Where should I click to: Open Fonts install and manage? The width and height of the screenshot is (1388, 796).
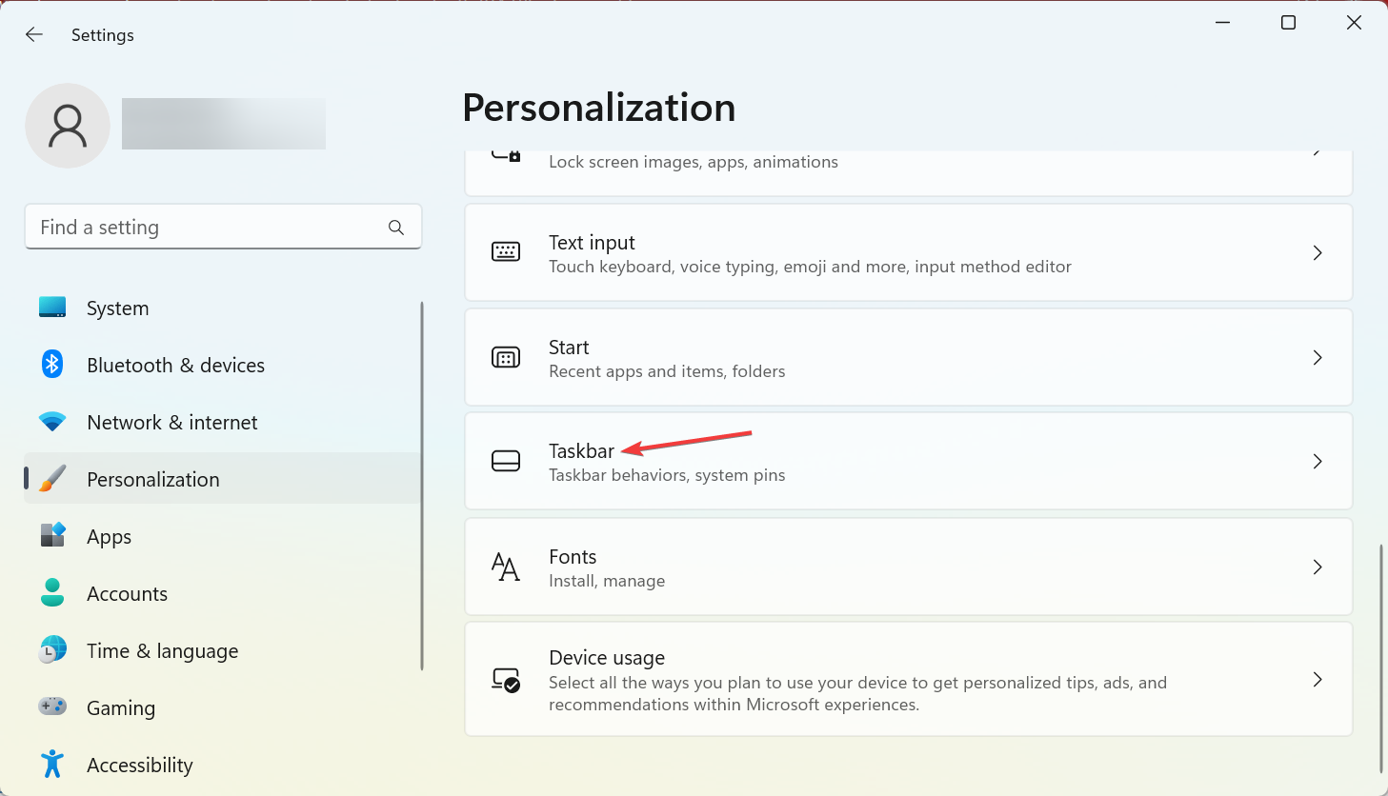(909, 567)
